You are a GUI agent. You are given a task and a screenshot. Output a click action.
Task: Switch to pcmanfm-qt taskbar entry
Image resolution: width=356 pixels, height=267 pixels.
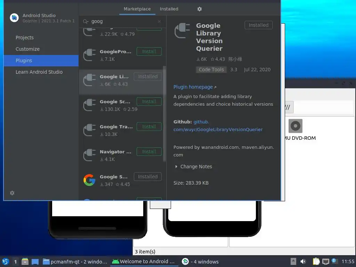[75, 261]
